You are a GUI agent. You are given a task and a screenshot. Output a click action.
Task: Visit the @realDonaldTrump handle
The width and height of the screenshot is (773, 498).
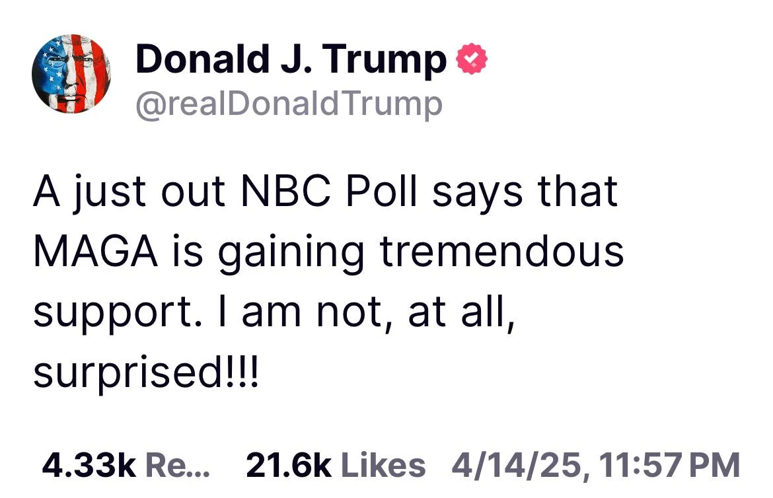point(289,104)
